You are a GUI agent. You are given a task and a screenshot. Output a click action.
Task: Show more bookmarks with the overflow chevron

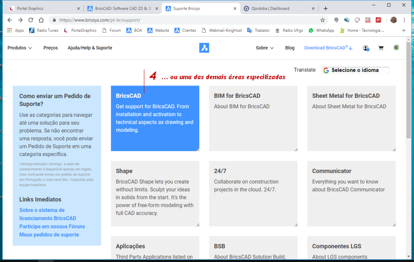(404, 30)
